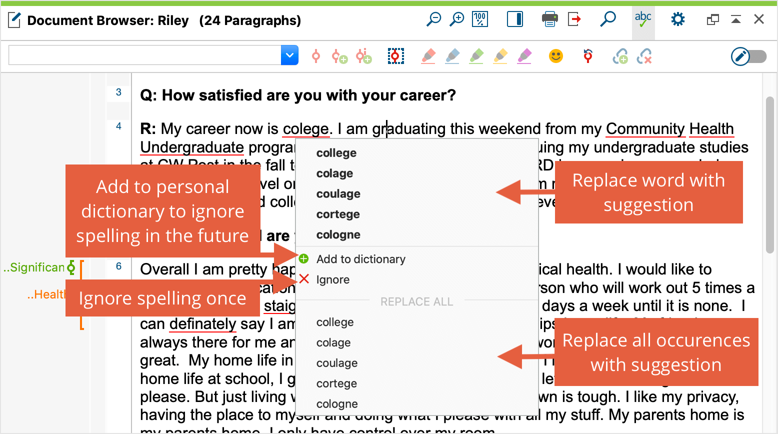Click the misspelled word 'definately'
The image size is (778, 434).
tap(202, 324)
